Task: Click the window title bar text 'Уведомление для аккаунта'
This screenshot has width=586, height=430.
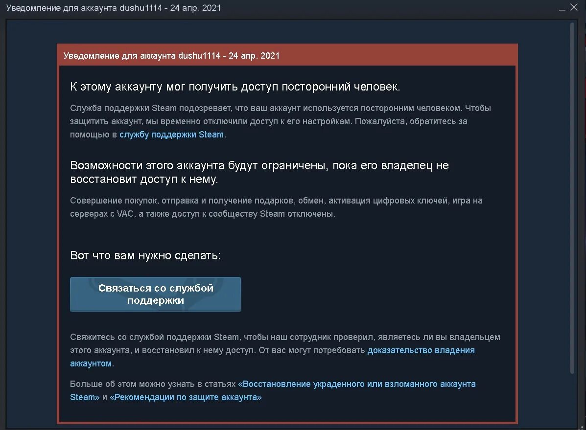Action: tap(114, 8)
